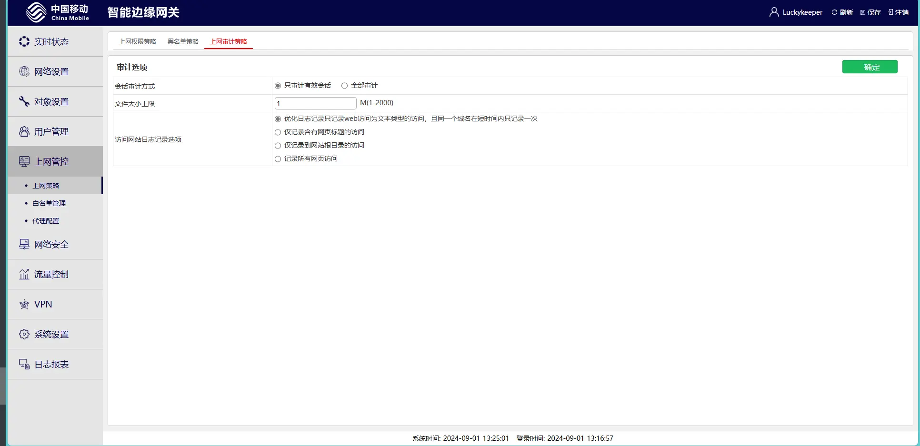
Task: Click the 流量控制 chart icon
Action: (x=24, y=274)
